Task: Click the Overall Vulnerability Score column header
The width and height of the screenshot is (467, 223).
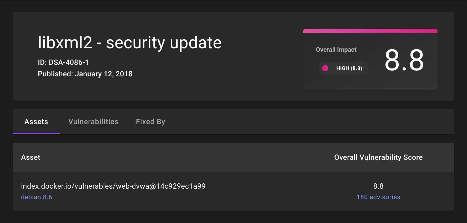Action: click(378, 157)
